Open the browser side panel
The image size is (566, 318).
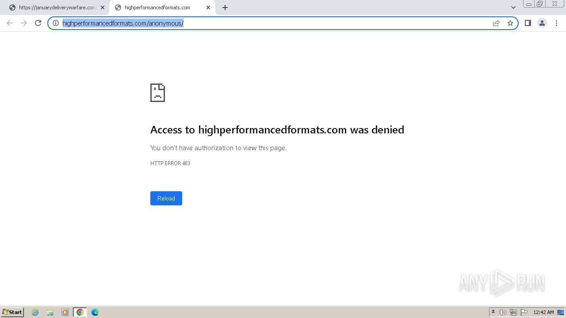tap(528, 23)
